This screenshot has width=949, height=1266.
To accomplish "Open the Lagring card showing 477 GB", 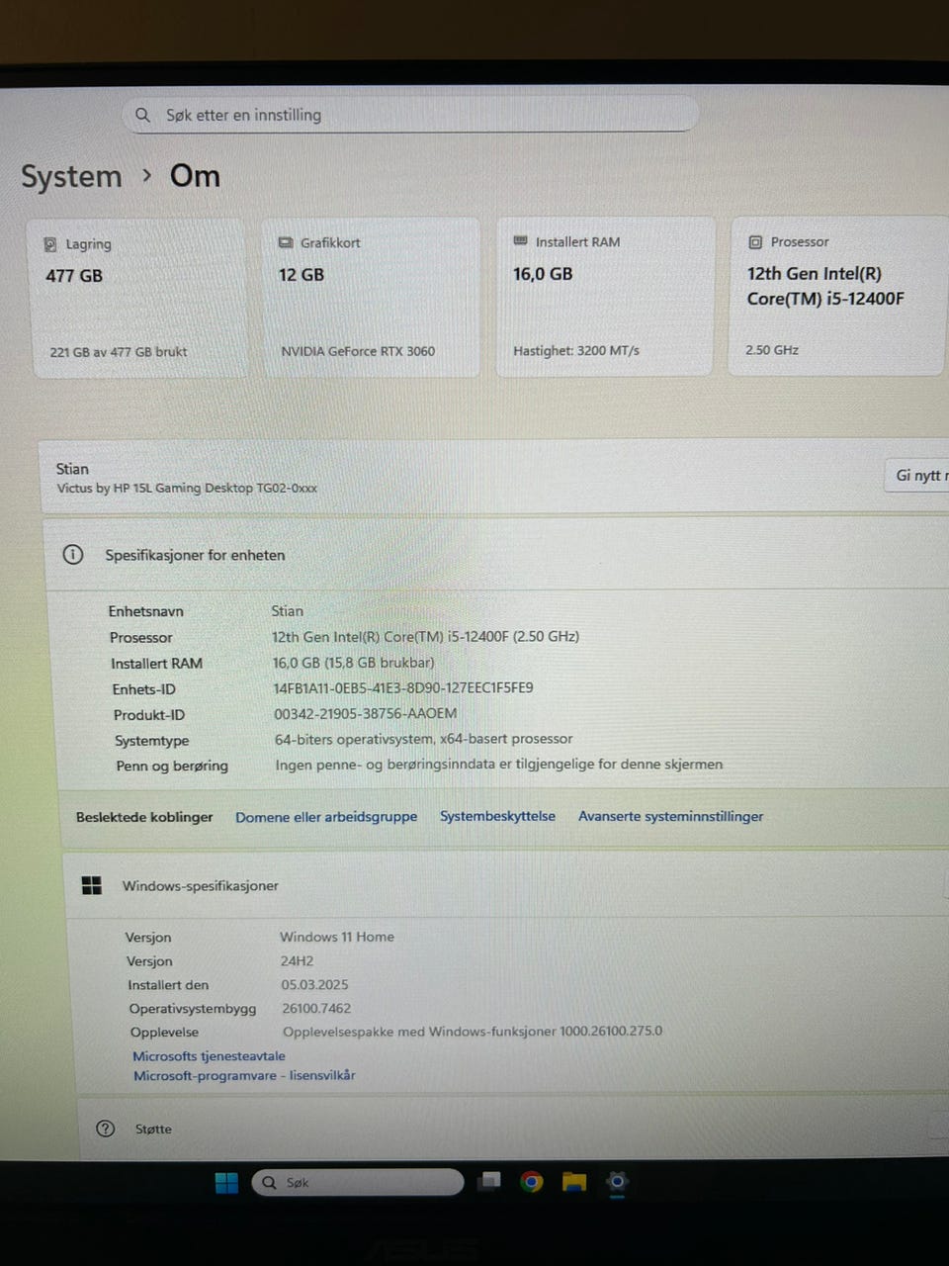I will 139,299.
